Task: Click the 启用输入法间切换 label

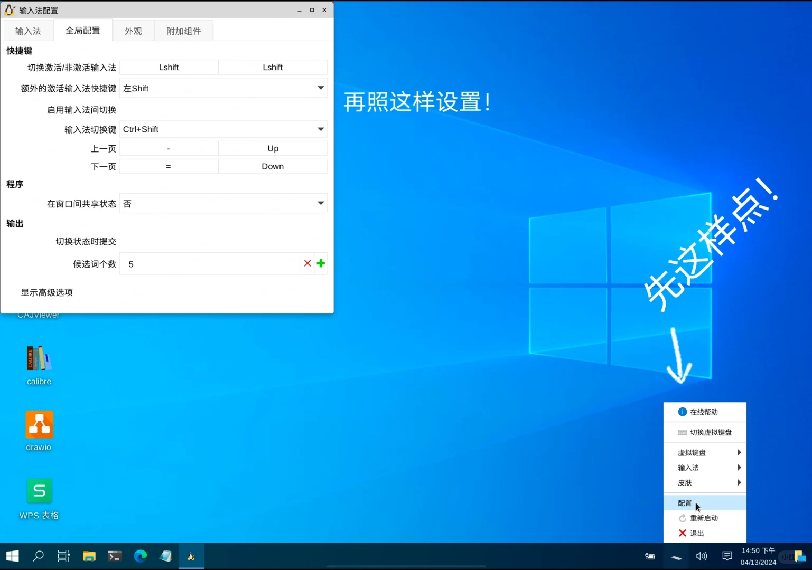Action: click(81, 110)
